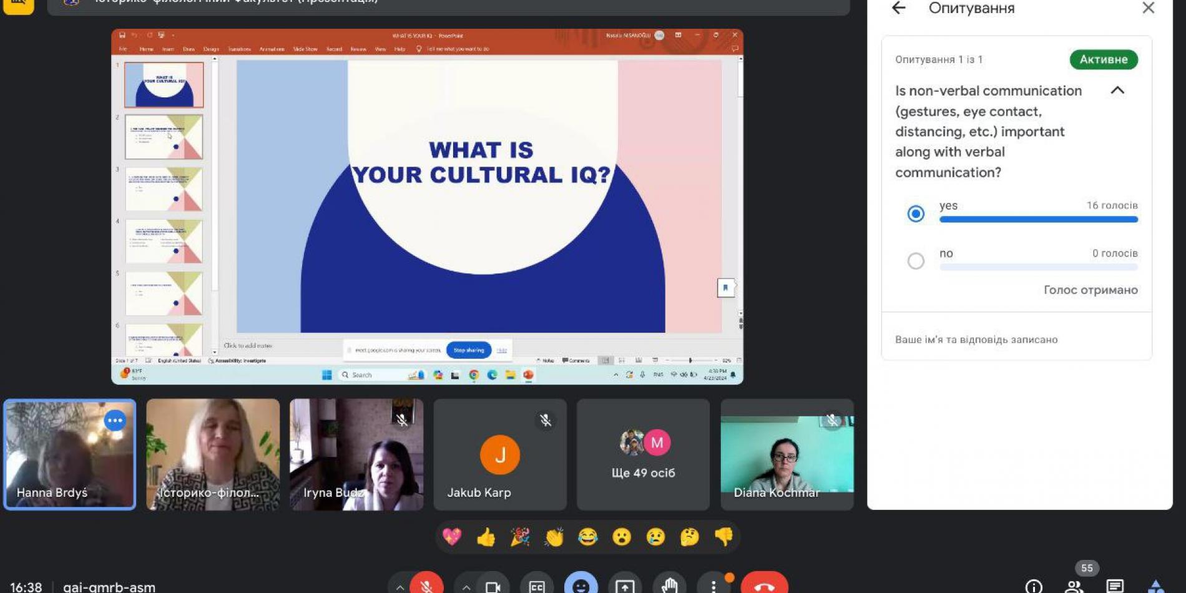Send the sparkling heart reaction

click(452, 537)
